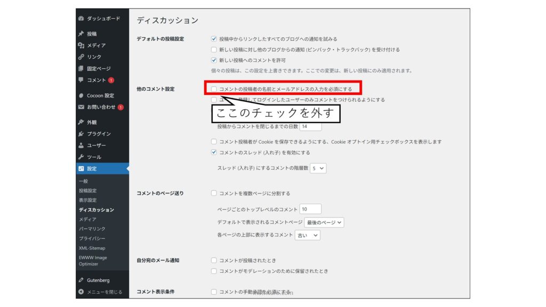Click the ディスカッション page heading
This screenshot has width=546, height=307.
[167, 21]
